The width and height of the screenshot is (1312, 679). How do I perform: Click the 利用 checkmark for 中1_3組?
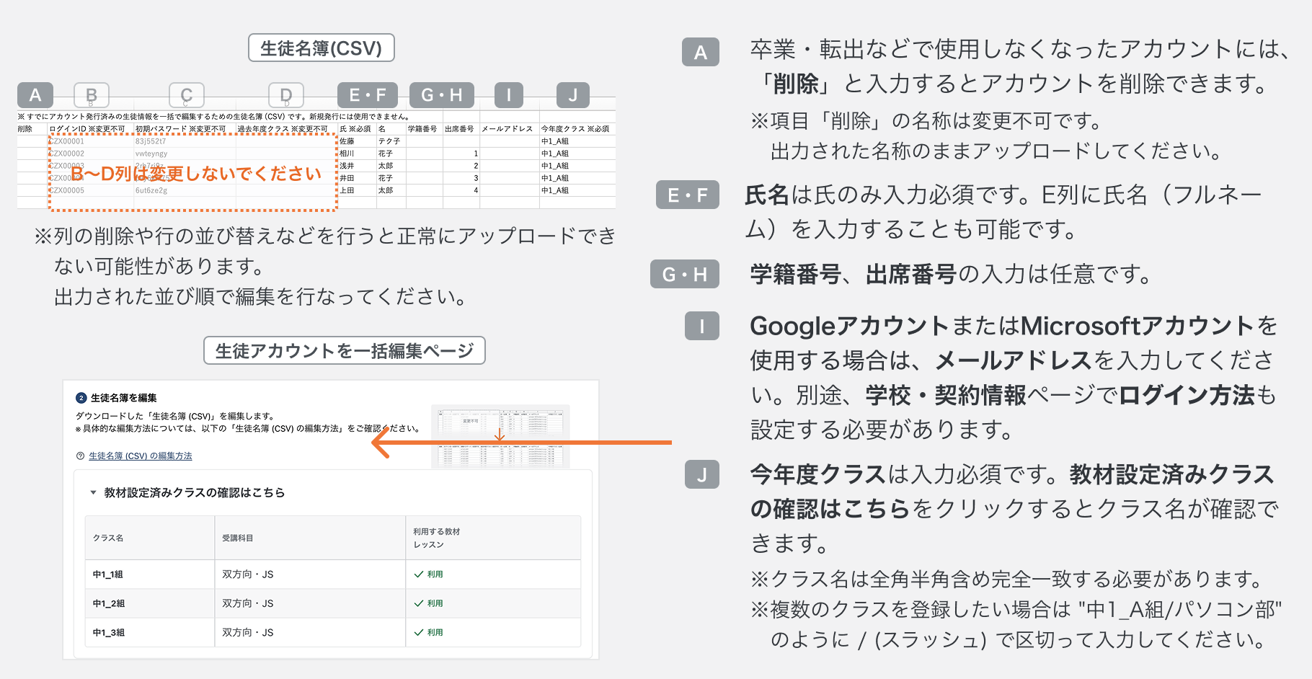pyautogui.click(x=428, y=632)
